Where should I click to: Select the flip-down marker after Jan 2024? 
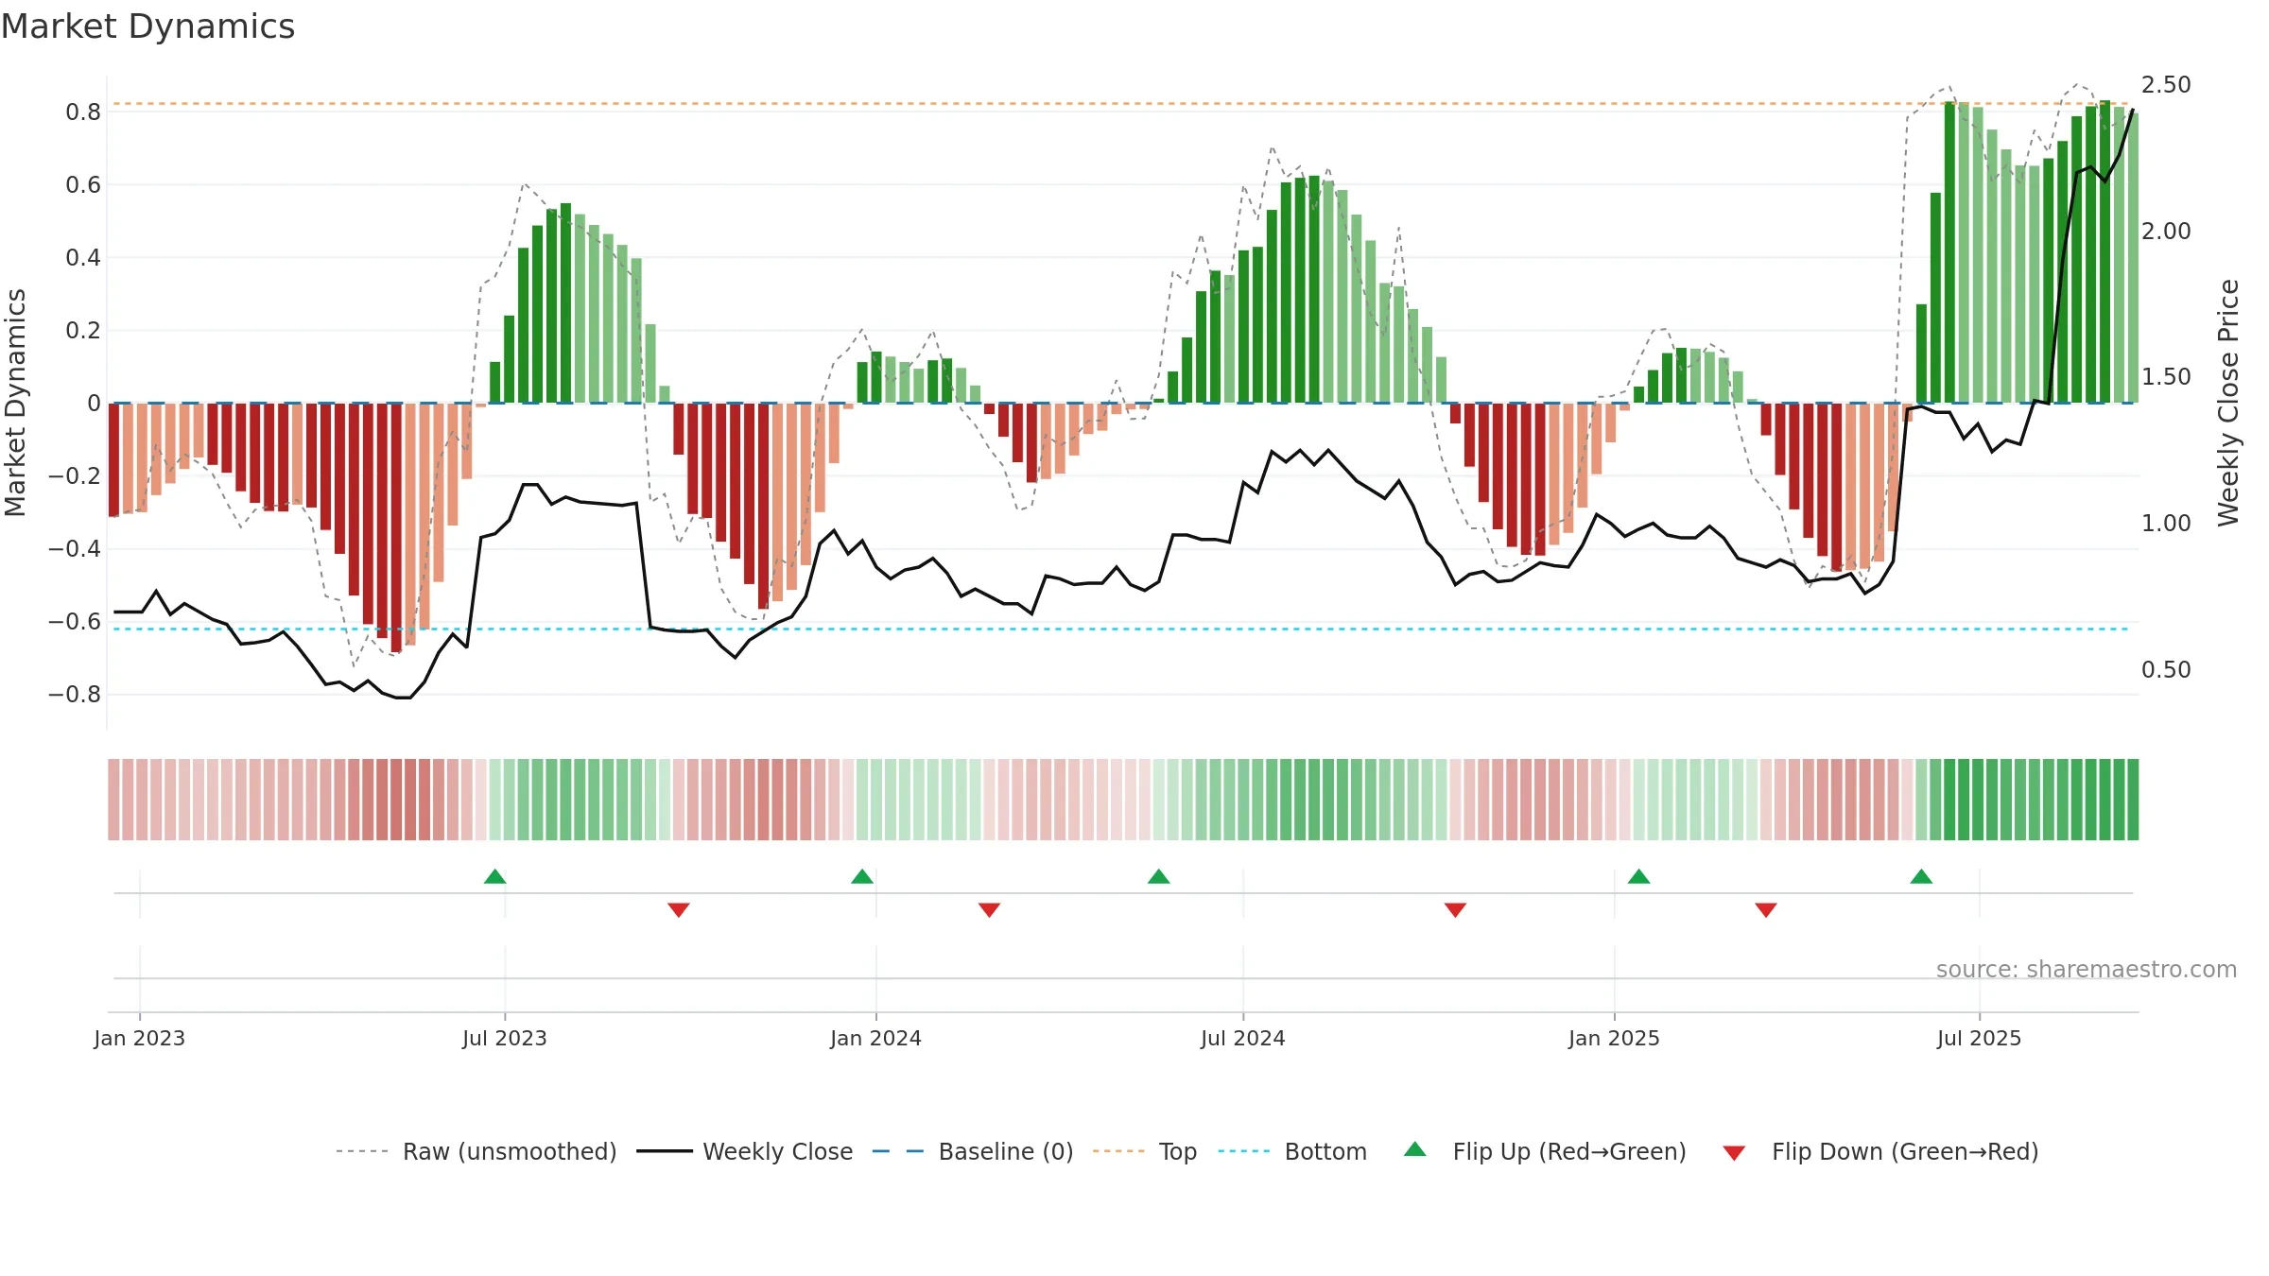pyautogui.click(x=990, y=909)
